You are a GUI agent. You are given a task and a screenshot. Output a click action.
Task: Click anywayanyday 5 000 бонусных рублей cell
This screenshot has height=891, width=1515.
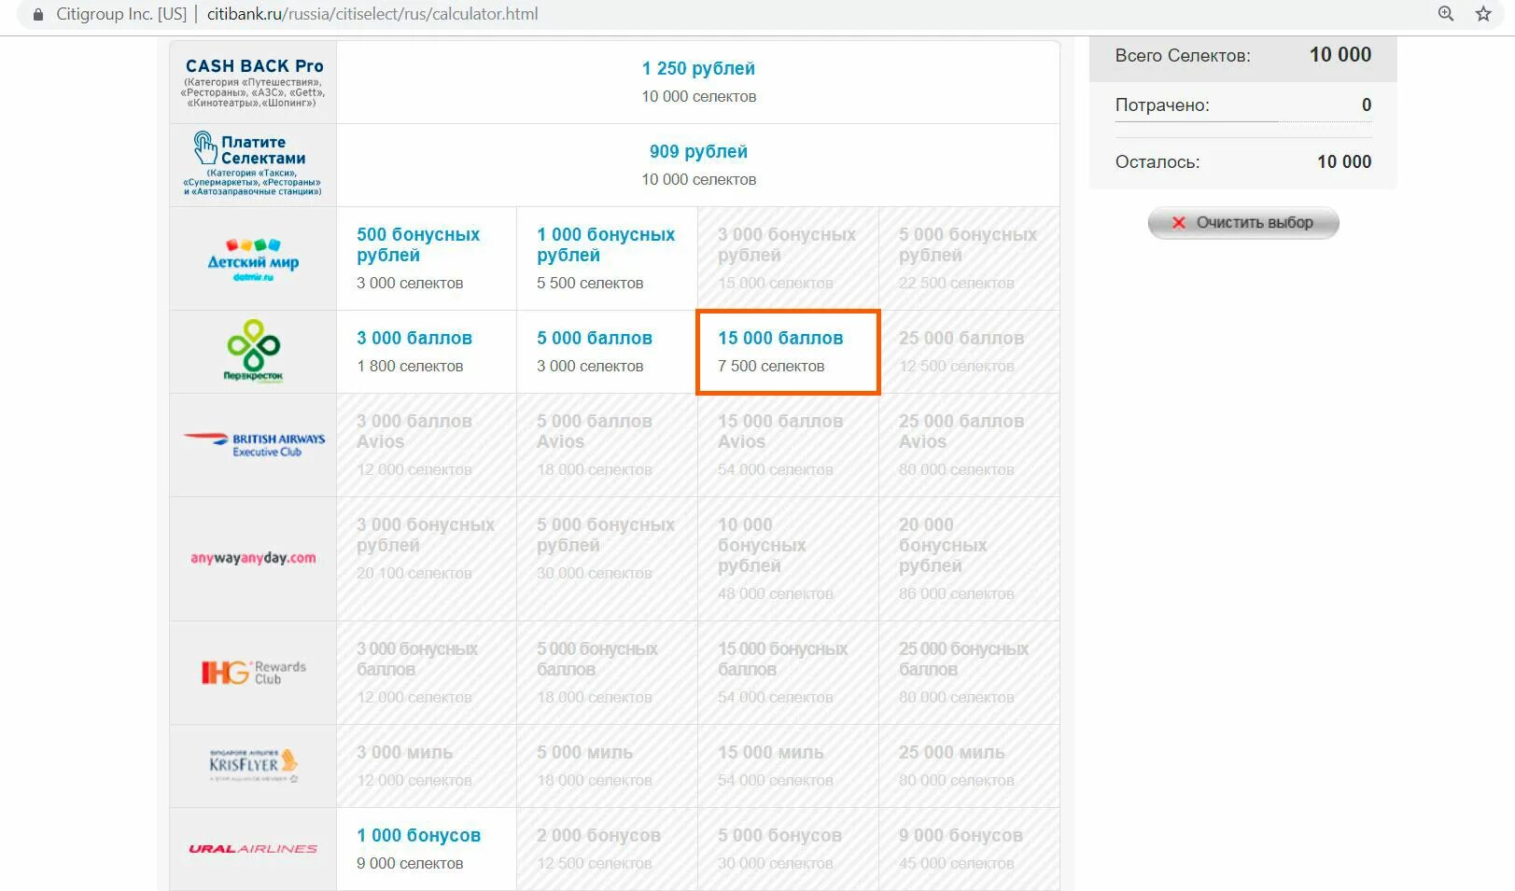(607, 559)
